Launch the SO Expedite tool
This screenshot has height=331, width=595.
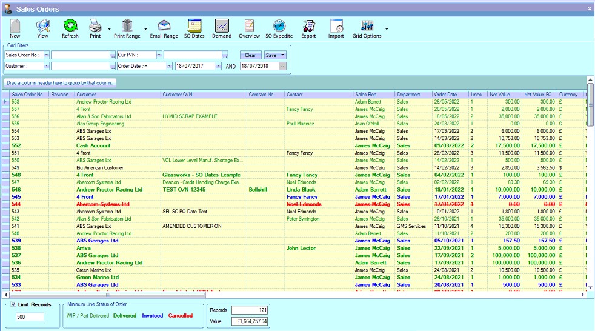tap(279, 26)
